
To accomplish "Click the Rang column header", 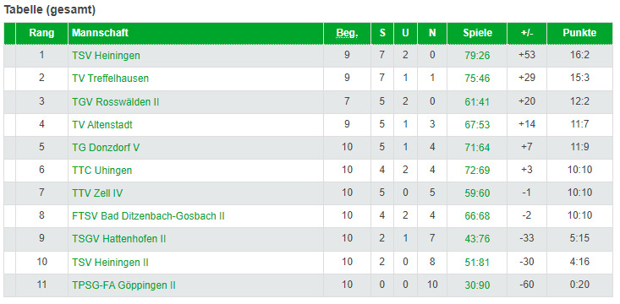I will pyautogui.click(x=41, y=33).
